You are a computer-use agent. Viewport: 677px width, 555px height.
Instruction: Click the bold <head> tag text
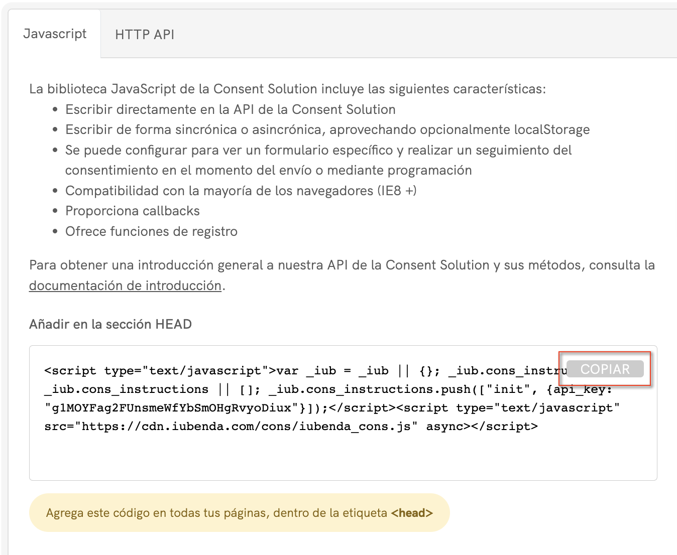(x=412, y=513)
